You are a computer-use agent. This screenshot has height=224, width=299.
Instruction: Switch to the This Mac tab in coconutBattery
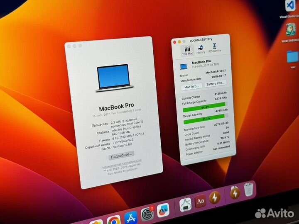(x=187, y=51)
